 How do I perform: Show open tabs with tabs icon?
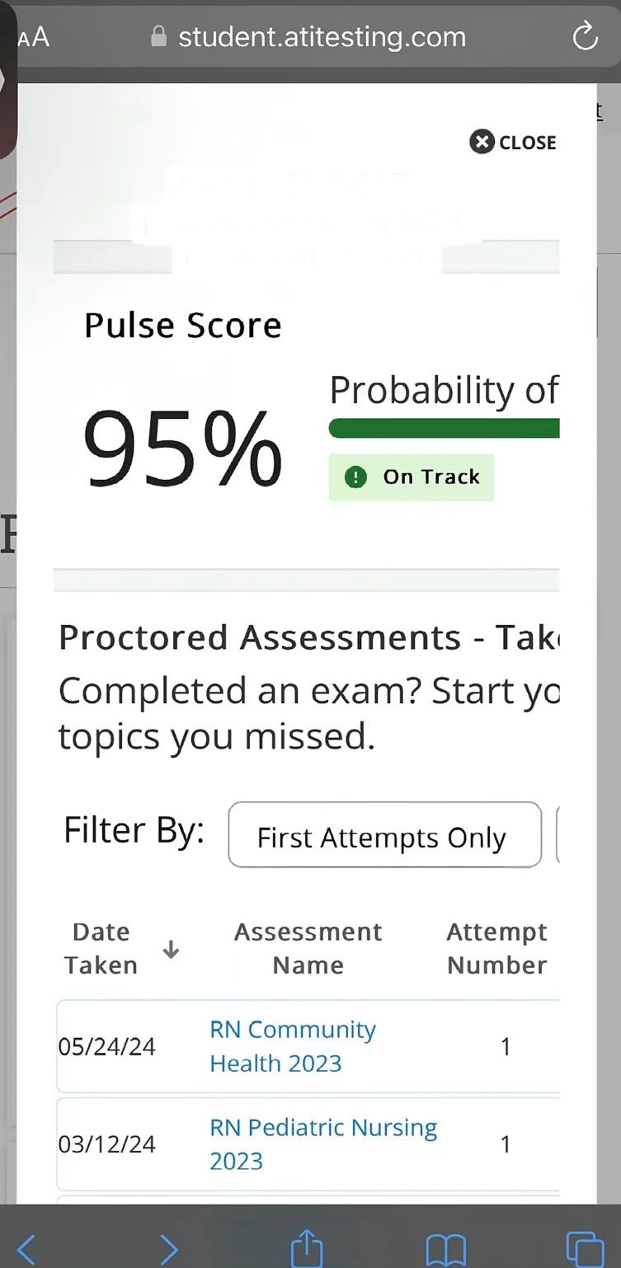(585, 1248)
